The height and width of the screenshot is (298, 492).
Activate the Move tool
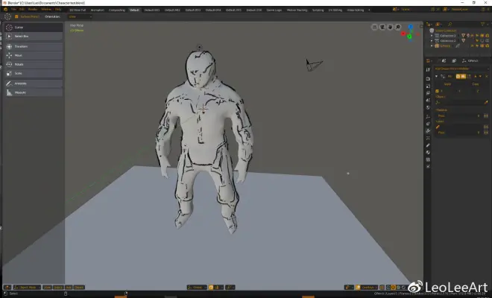pyautogui.click(x=34, y=55)
